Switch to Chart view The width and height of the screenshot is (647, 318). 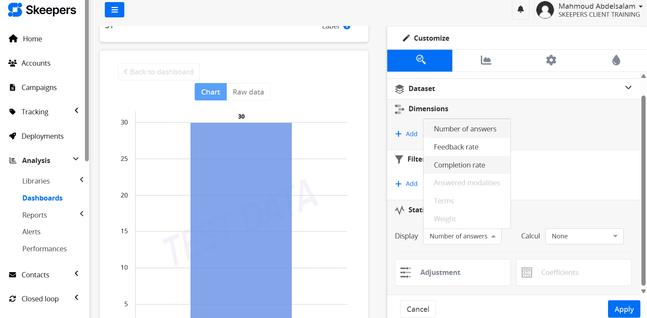[x=210, y=92]
